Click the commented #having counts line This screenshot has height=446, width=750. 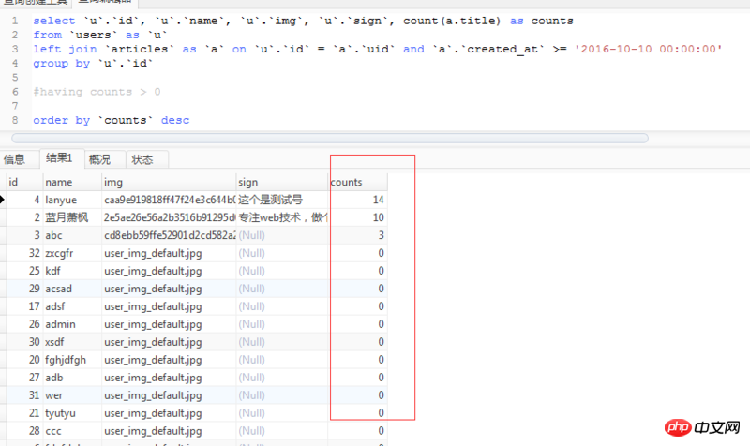coord(97,92)
